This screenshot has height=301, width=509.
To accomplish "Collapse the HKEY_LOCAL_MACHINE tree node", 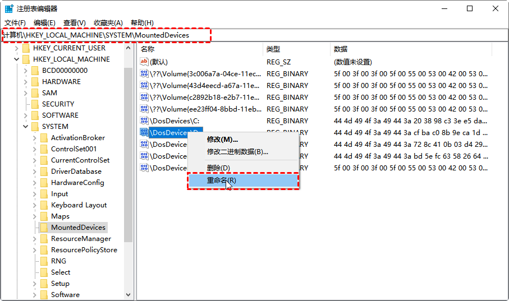I will point(17,59).
